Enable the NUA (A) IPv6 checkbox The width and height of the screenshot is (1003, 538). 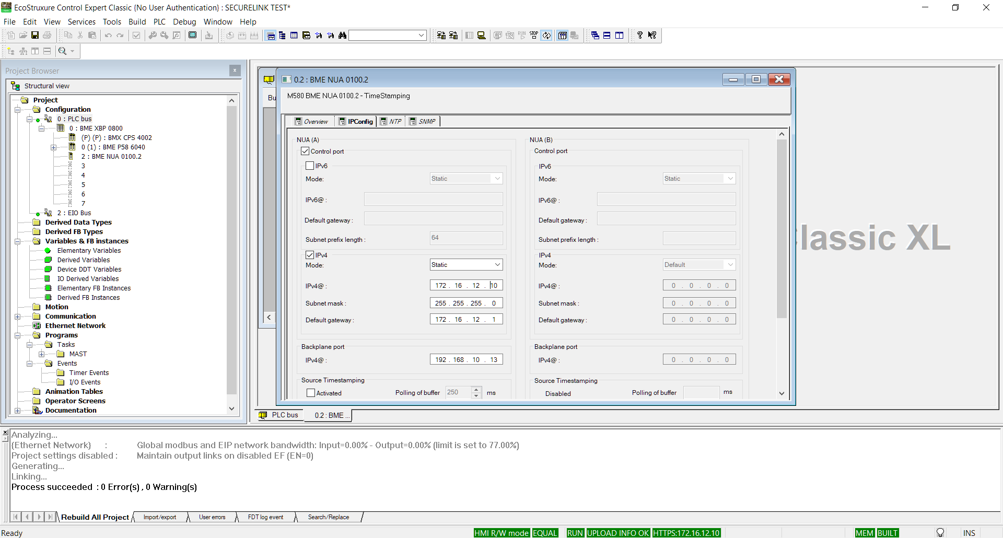[310, 166]
